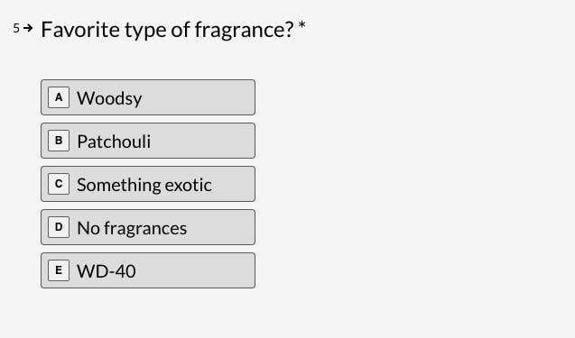Screen dimensions: 575x338
Task: Click the Something exotic label text
Action: click(x=144, y=185)
